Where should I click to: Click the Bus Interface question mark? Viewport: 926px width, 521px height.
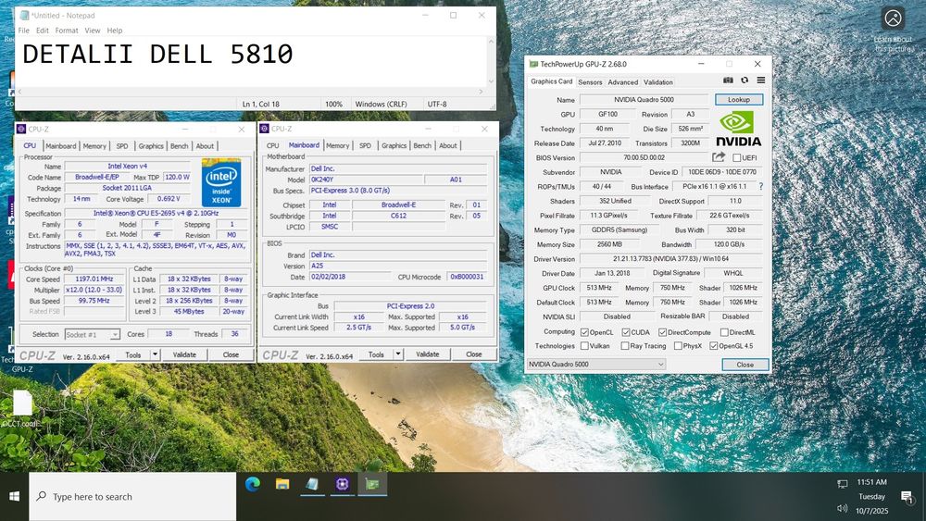(x=760, y=186)
